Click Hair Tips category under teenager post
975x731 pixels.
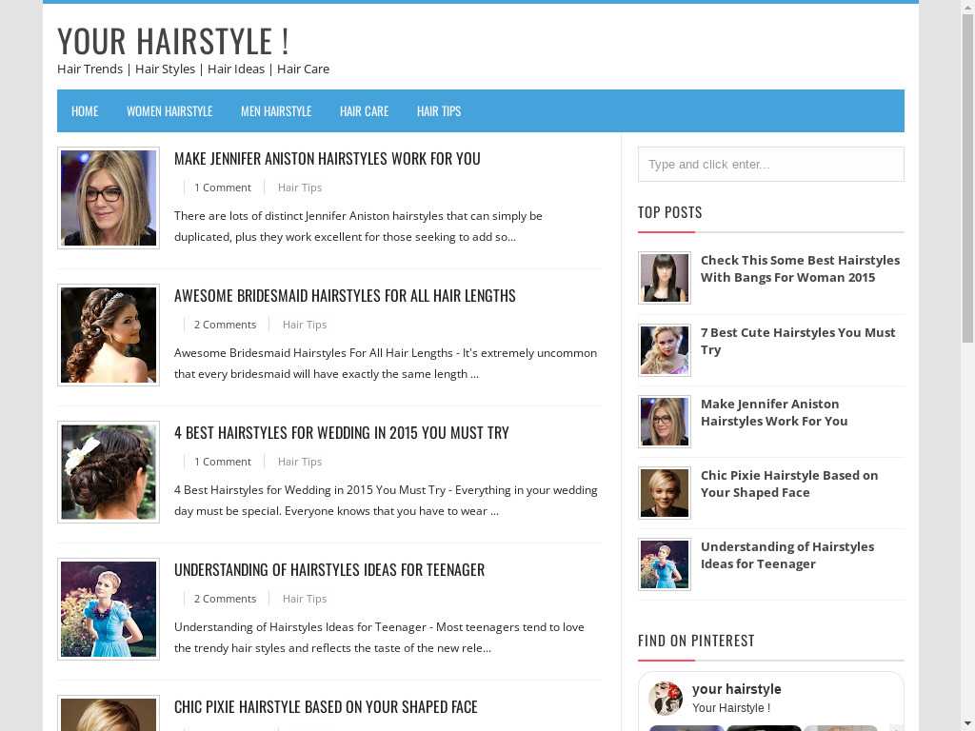tap(304, 599)
